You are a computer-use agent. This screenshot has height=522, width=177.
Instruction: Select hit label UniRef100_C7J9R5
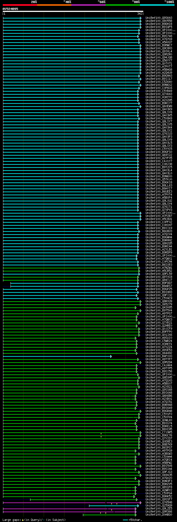[x=159, y=433]
